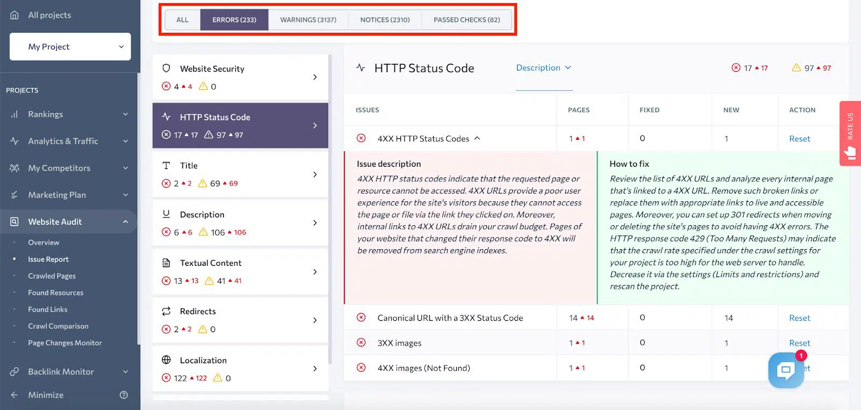The width and height of the screenshot is (861, 410).
Task: Minimize the left sidebar
Action: (45, 395)
